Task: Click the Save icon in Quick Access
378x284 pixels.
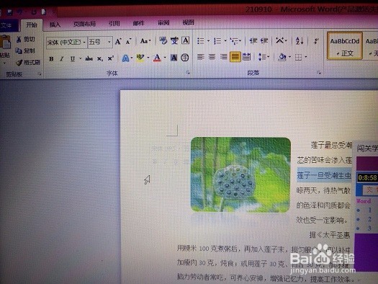Action: tap(9, 12)
